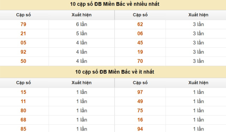
Task: Click pair number 15
Action: [23, 92]
